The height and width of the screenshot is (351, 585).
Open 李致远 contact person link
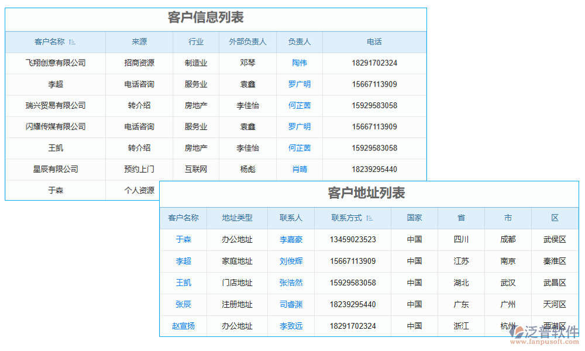point(291,326)
